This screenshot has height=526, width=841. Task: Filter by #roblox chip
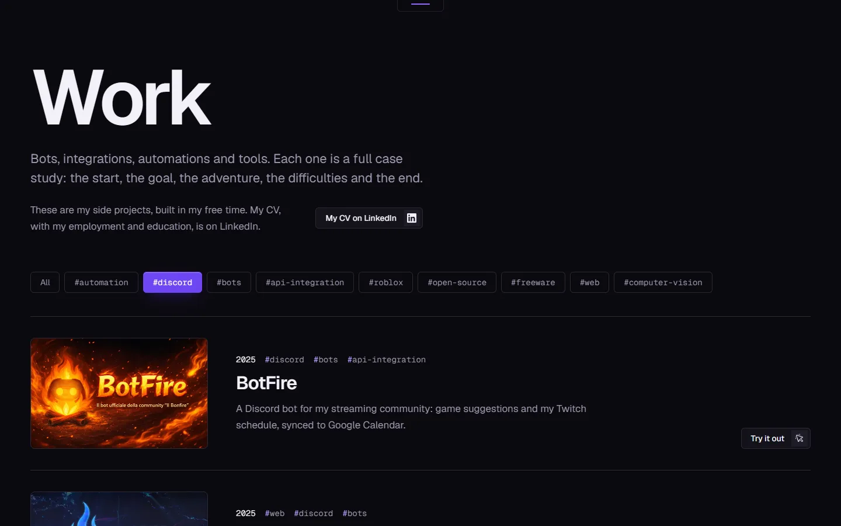(x=385, y=282)
